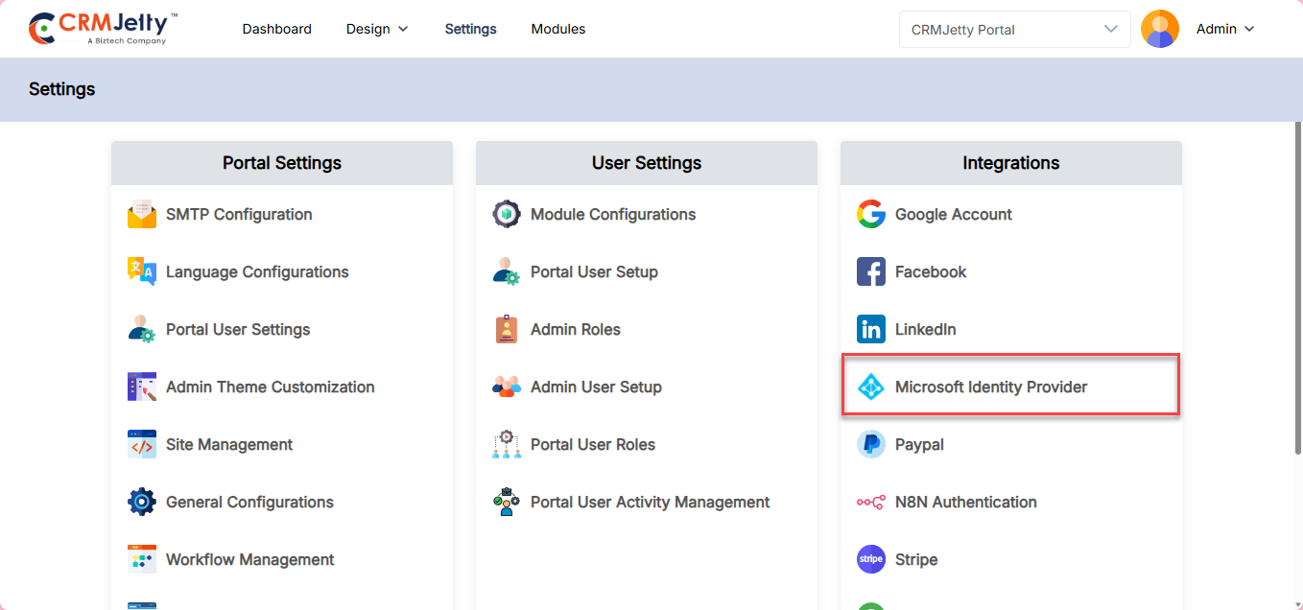Screen dimensions: 1303x610
Task: Click the Facebook logo icon
Action: pyautogui.click(x=871, y=272)
